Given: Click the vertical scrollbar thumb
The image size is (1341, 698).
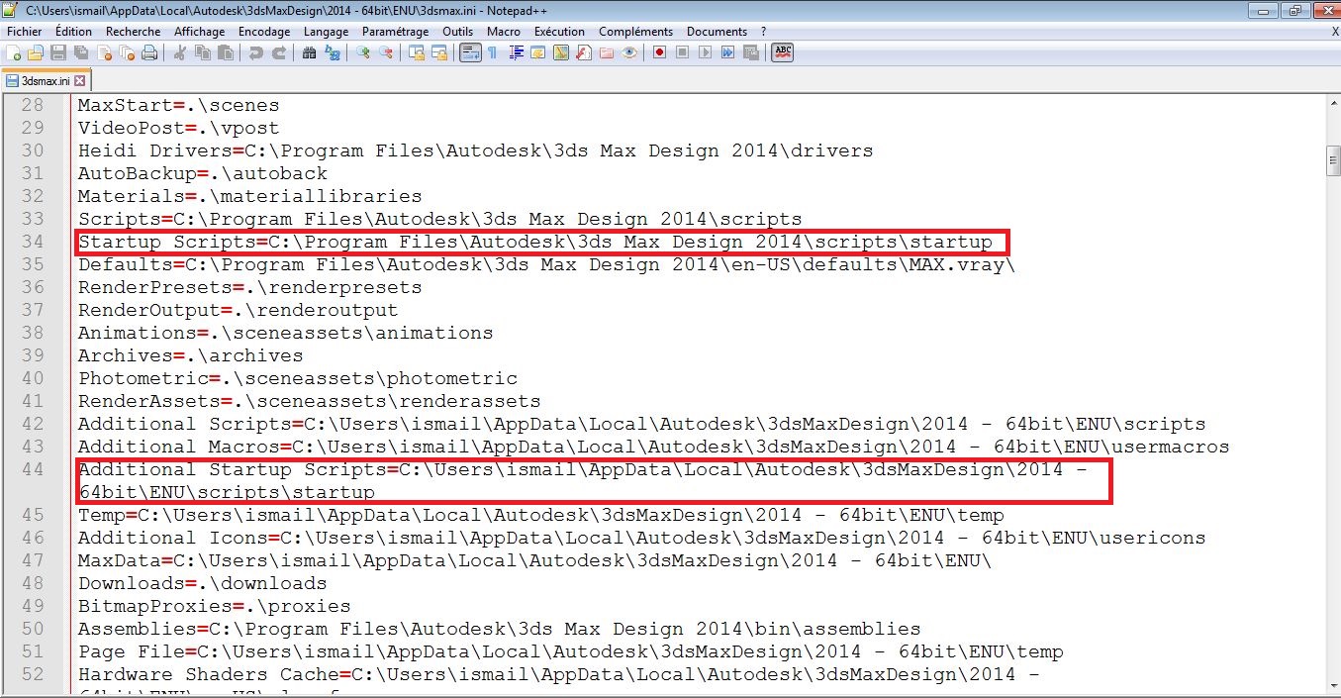Looking at the screenshot, I should pyautogui.click(x=1333, y=158).
